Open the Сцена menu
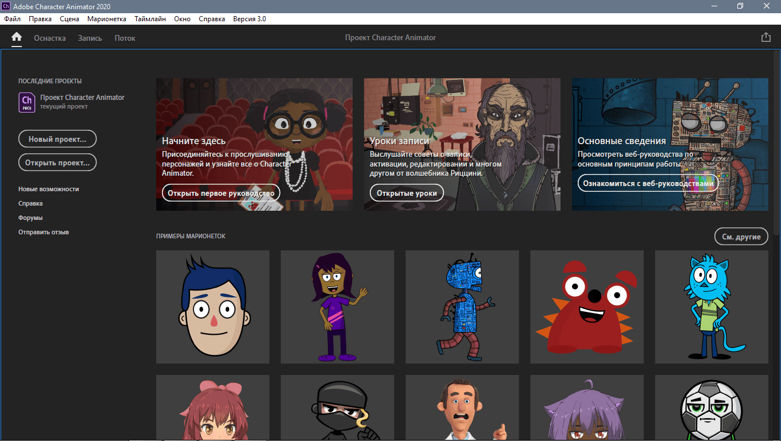This screenshot has width=781, height=441. [x=69, y=19]
